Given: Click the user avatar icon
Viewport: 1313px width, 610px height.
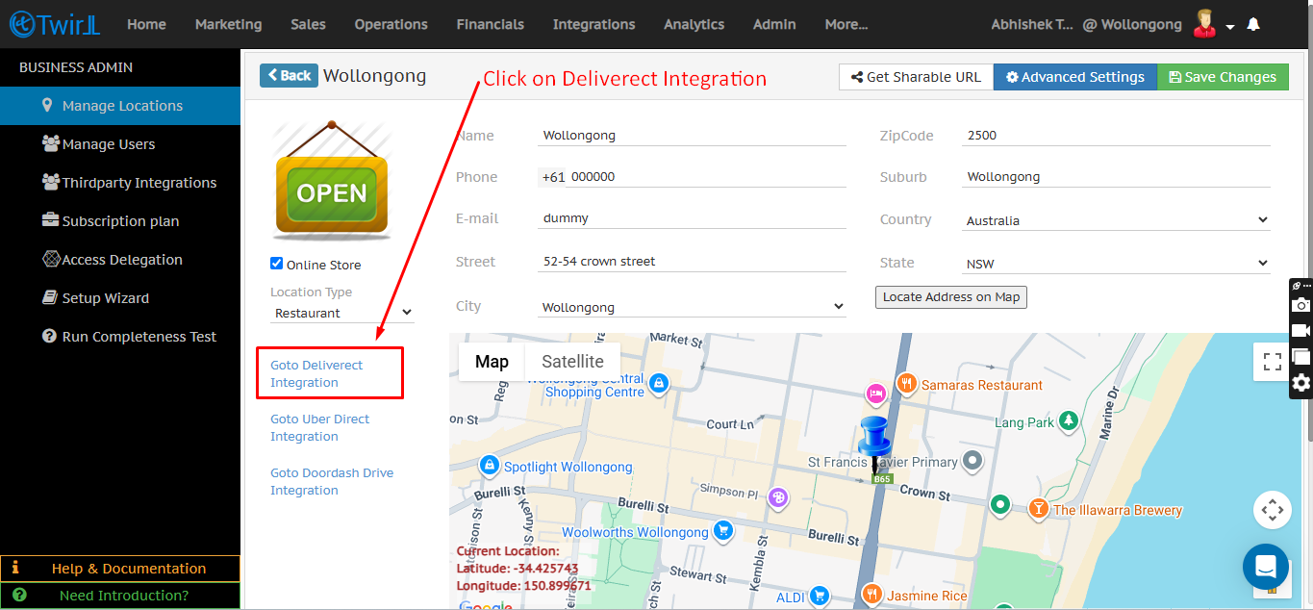Looking at the screenshot, I should 1203,23.
